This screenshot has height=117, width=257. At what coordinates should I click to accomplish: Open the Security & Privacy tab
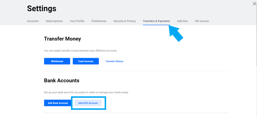pyautogui.click(x=124, y=21)
